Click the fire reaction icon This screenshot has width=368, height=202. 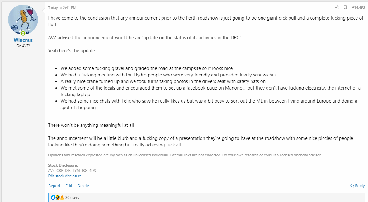pyautogui.click(x=62, y=197)
